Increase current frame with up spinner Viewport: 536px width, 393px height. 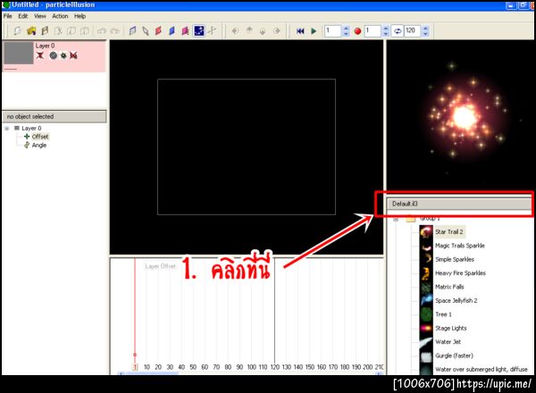tap(346, 29)
